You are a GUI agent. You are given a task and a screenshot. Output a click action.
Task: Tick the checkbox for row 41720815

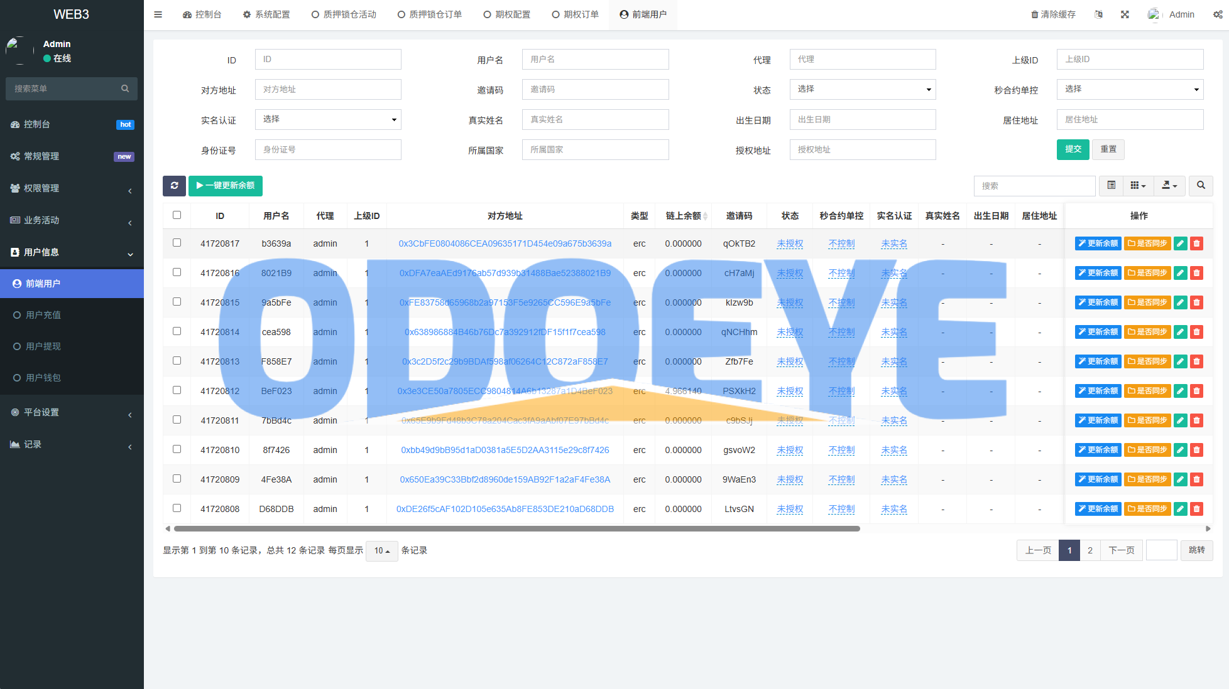click(177, 302)
